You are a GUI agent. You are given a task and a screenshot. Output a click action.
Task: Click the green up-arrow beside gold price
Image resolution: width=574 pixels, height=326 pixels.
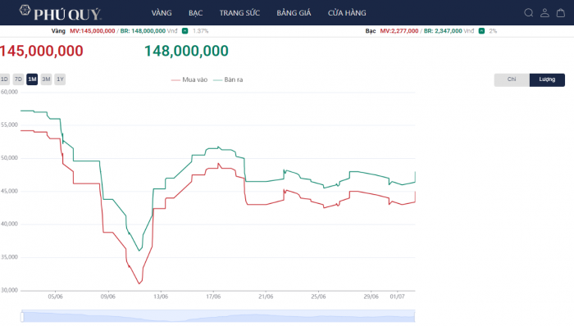point(184,31)
